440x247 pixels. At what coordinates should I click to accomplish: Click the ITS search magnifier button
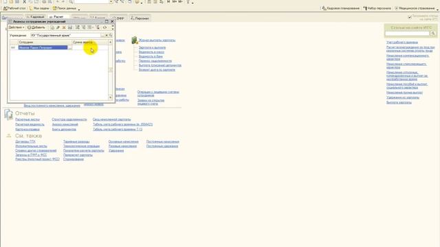point(433,34)
